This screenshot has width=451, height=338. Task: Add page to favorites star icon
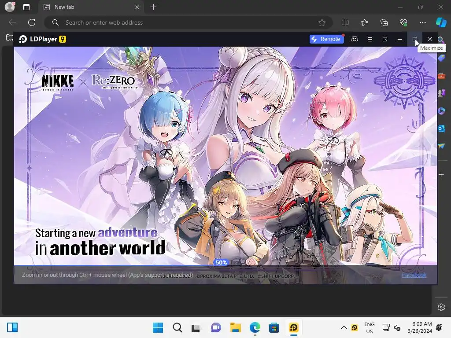point(322,22)
